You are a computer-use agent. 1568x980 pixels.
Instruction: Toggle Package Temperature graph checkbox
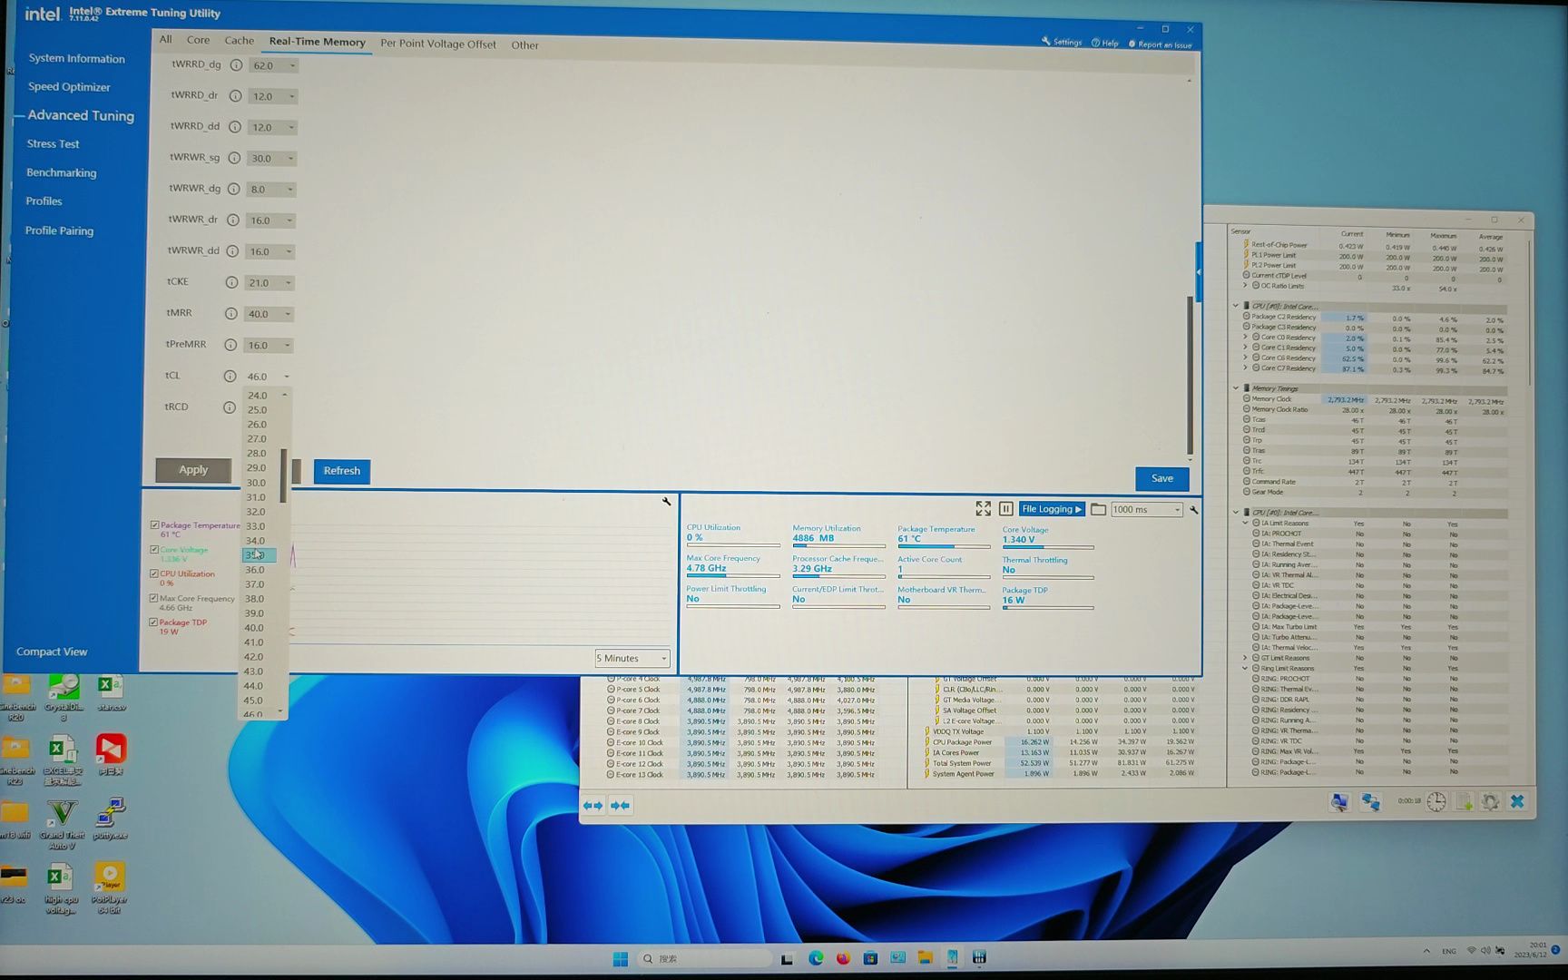(x=154, y=524)
